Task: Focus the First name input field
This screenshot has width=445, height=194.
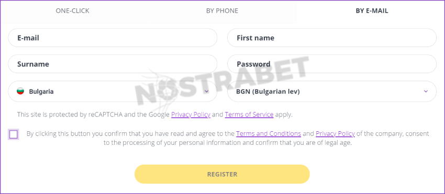Action: tap(332, 38)
